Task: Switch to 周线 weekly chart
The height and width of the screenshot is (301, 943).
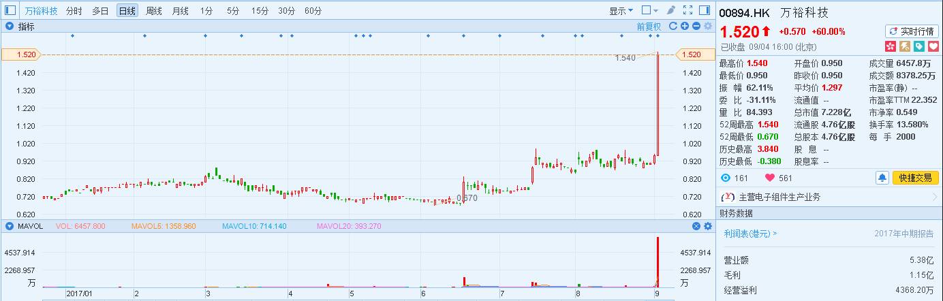Action: pos(153,11)
